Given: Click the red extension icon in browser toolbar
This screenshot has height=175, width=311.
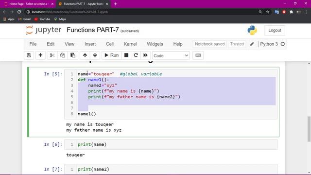Looking at the screenshot, I should tap(284, 12).
